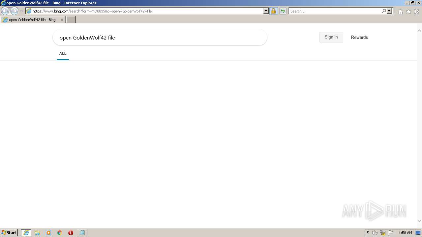Open the Tools gear icon
Screen dimensions: 422x237
(x=417, y=12)
